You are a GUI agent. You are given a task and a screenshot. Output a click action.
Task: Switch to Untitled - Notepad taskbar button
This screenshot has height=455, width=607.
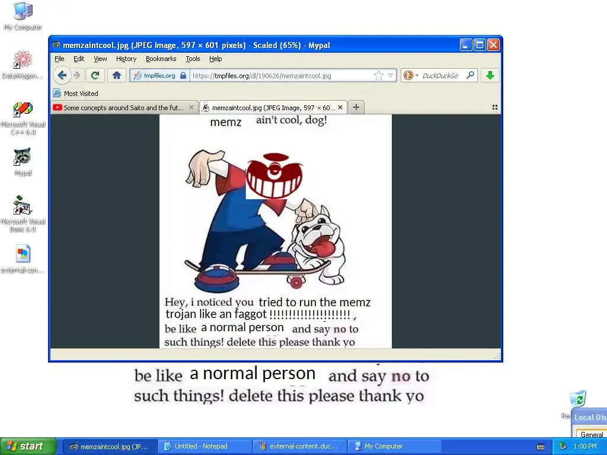pos(204,447)
